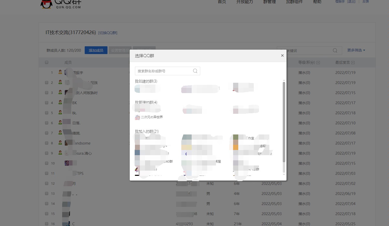Enable the select-all checkbox in the member list header
This screenshot has width=389, height=226.
point(47,62)
